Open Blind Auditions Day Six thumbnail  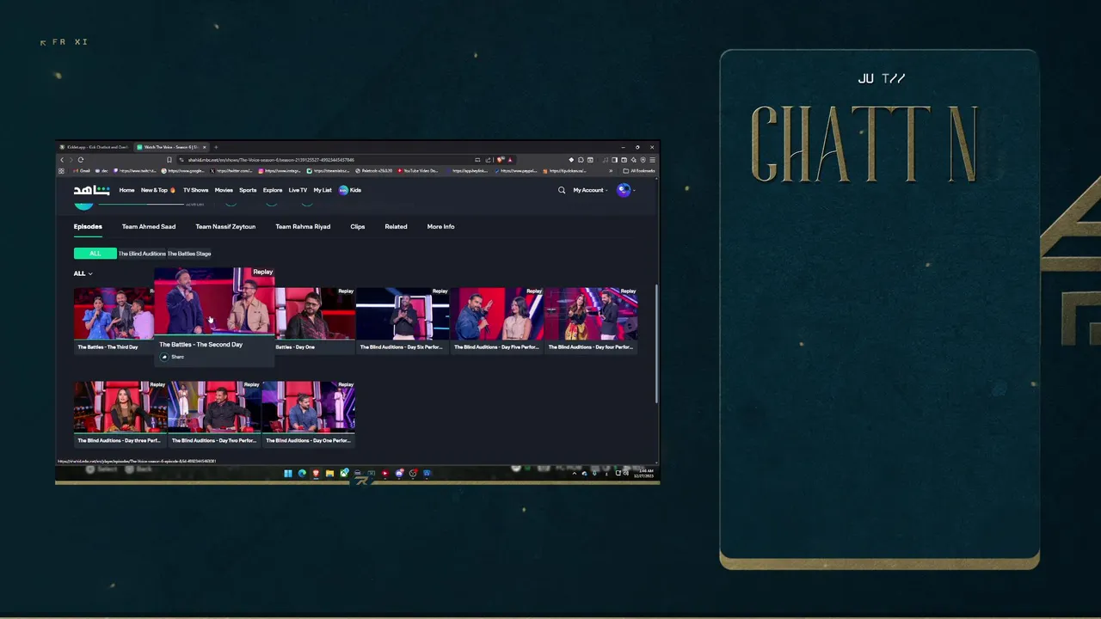pos(403,313)
